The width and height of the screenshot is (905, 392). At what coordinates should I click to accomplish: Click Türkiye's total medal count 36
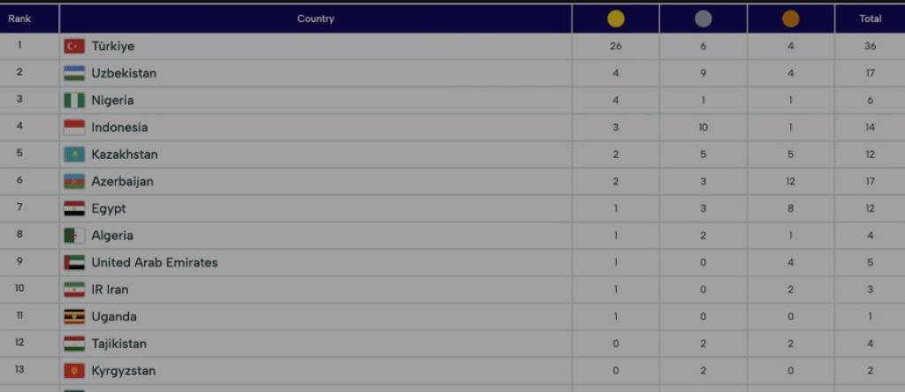[870, 46]
